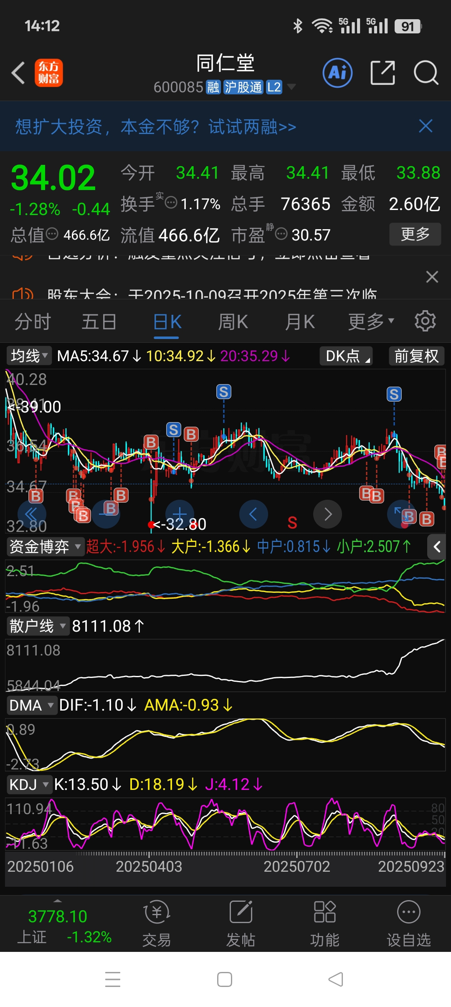Screen dimensions: 451x1007
Task: Tap the share icon in header
Action: click(x=383, y=73)
